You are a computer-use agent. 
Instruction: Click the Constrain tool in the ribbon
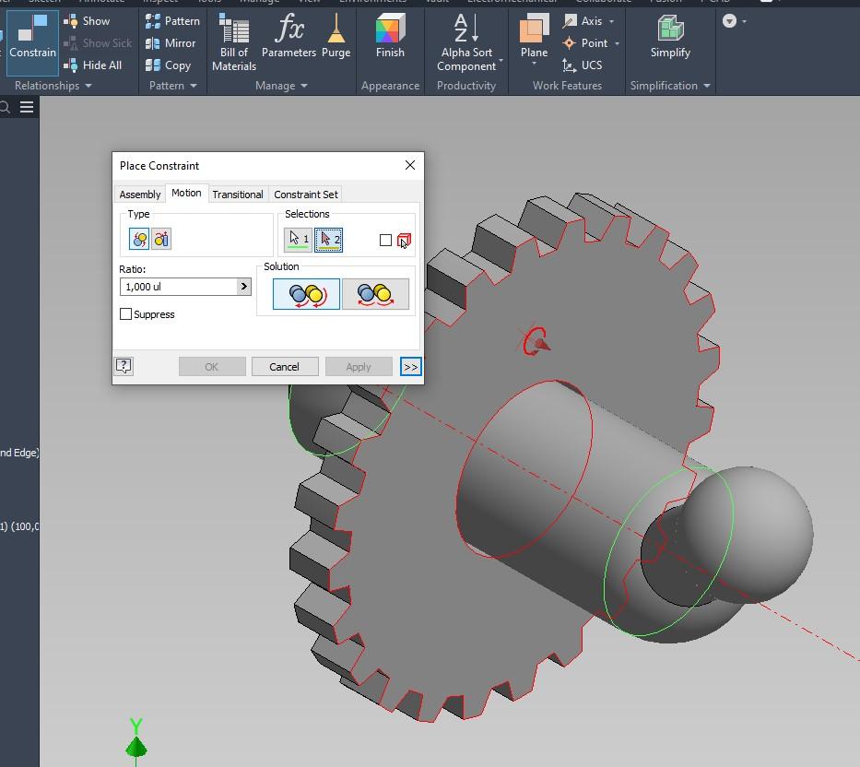(x=32, y=41)
